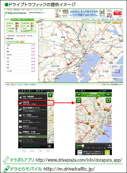Expand the 東北 region row

[x=21, y=48]
